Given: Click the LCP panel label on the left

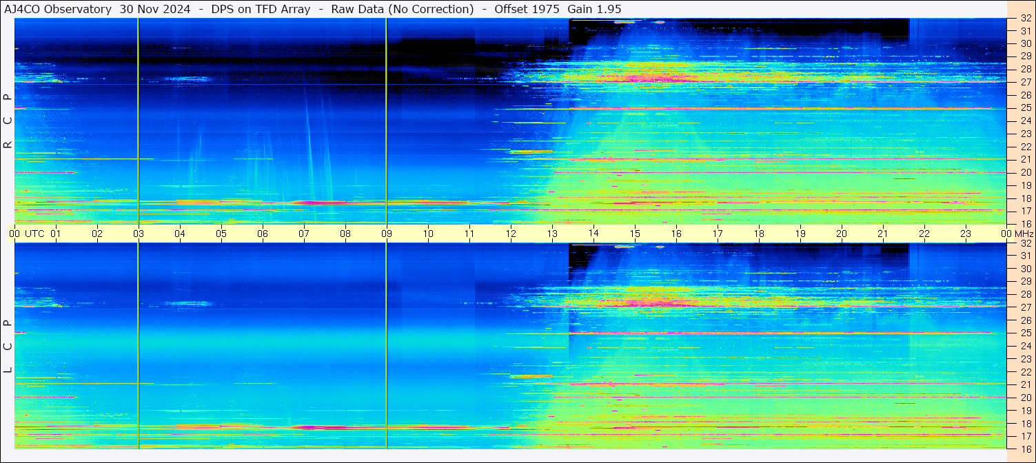Looking at the screenshot, I should pos(8,347).
